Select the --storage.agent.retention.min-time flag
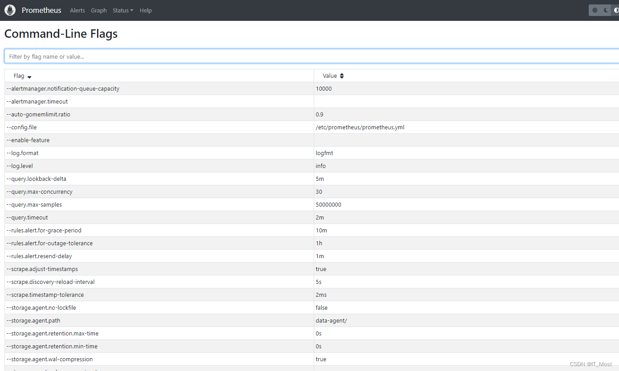Viewport: 619px width, 371px height. pos(52,347)
